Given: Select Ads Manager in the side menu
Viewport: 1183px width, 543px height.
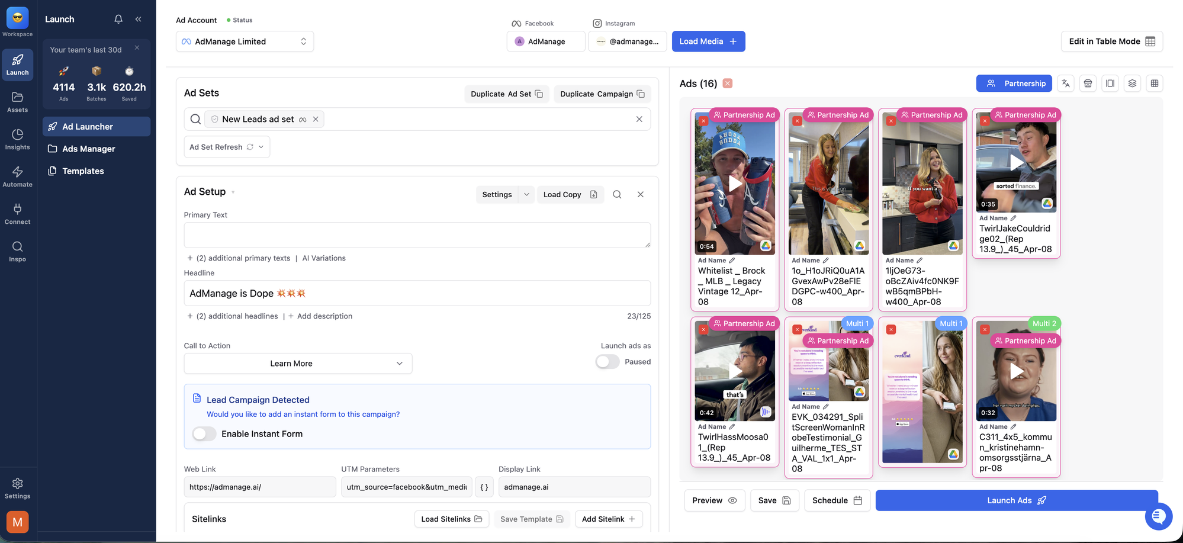Looking at the screenshot, I should pyautogui.click(x=97, y=149).
